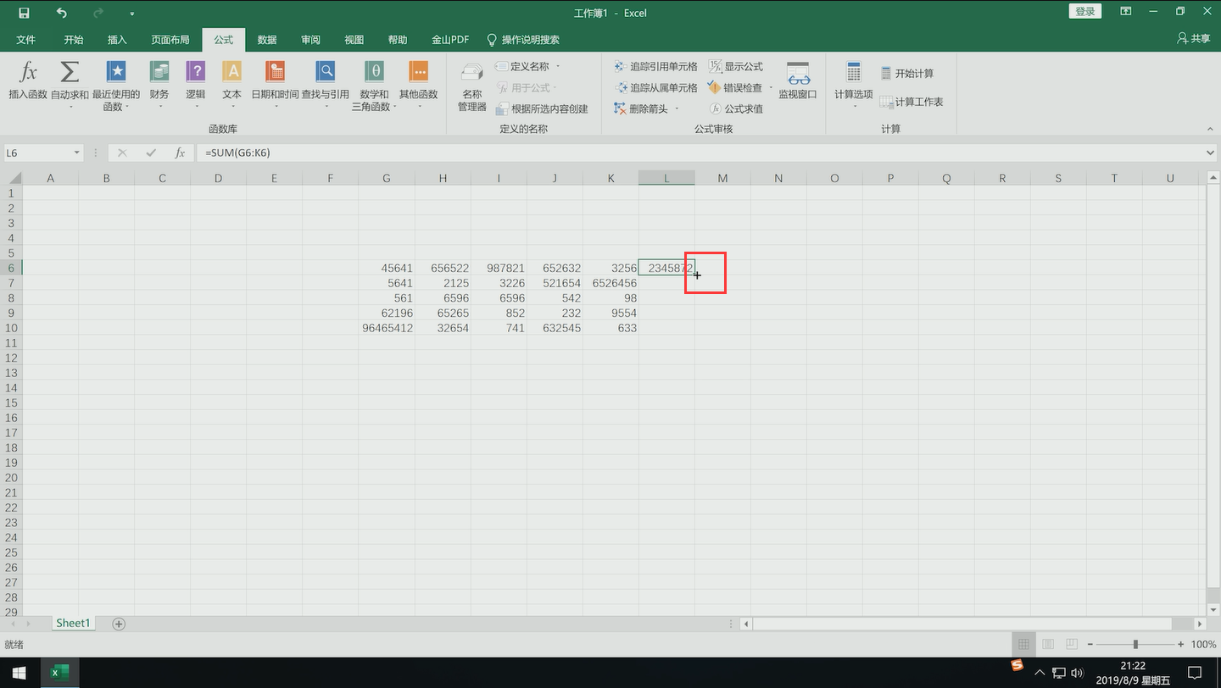The image size is (1221, 688).
Task: Click Calculate Sheet (计算工作表)
Action: (912, 102)
